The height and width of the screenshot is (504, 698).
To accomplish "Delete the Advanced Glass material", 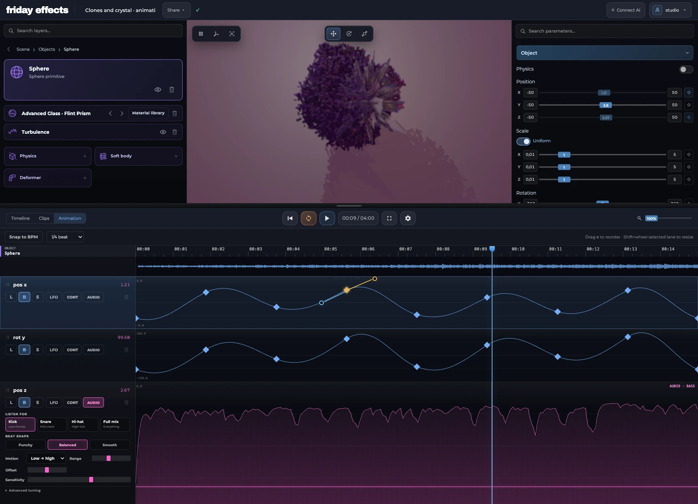I will 175,113.
